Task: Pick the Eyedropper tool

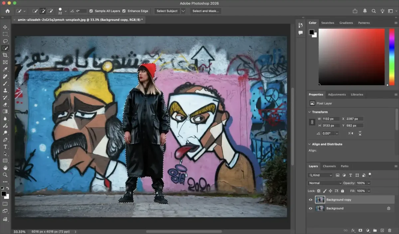Action: (x=5, y=69)
